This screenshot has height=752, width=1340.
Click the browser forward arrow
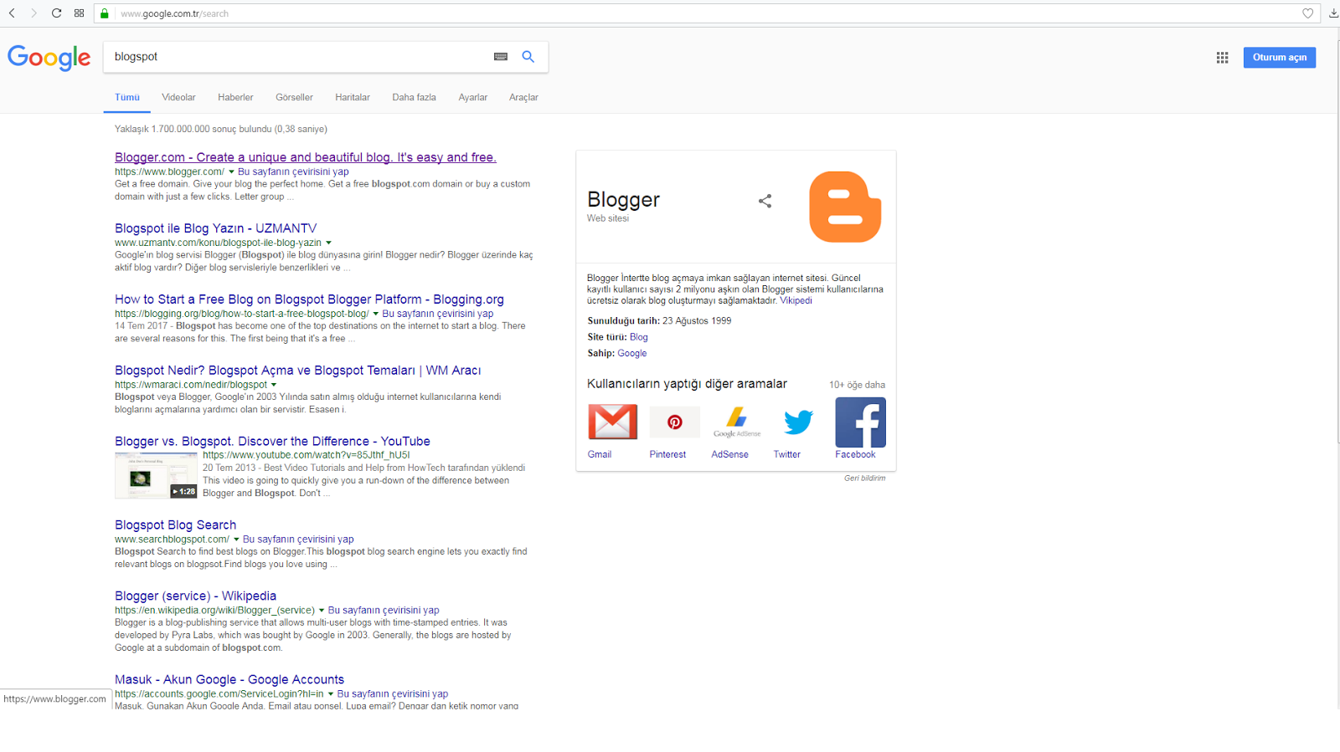[33, 13]
